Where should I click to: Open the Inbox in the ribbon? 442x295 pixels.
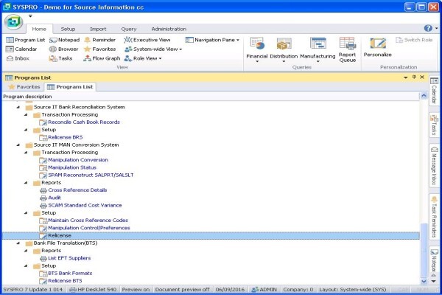pyautogui.click(x=18, y=58)
